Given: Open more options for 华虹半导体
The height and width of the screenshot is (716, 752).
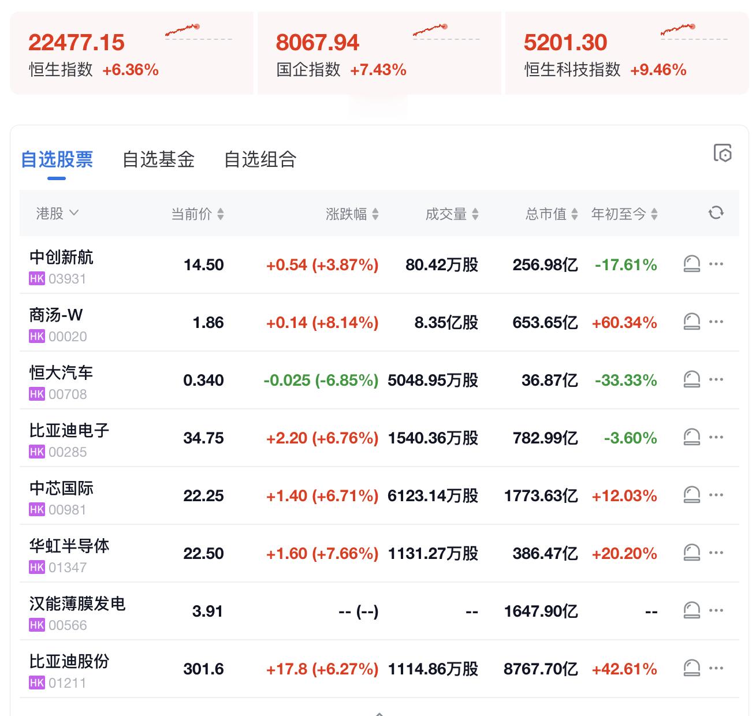Looking at the screenshot, I should click(x=716, y=553).
